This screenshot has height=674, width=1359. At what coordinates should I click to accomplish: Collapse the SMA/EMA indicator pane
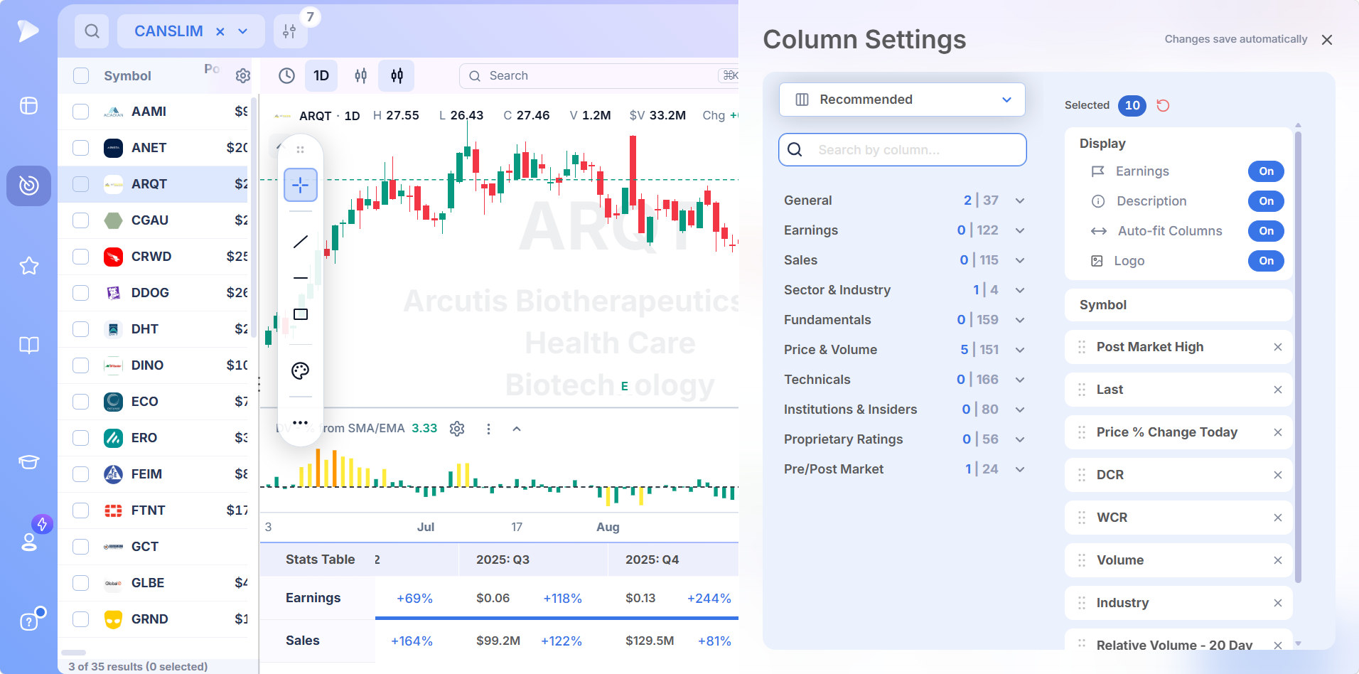(x=517, y=429)
